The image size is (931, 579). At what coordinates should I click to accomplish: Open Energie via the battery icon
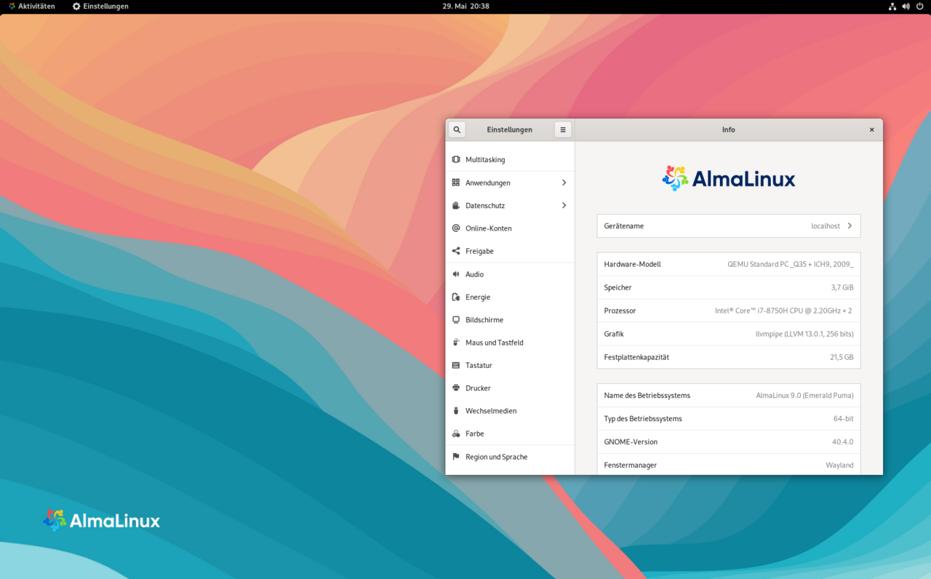click(456, 297)
